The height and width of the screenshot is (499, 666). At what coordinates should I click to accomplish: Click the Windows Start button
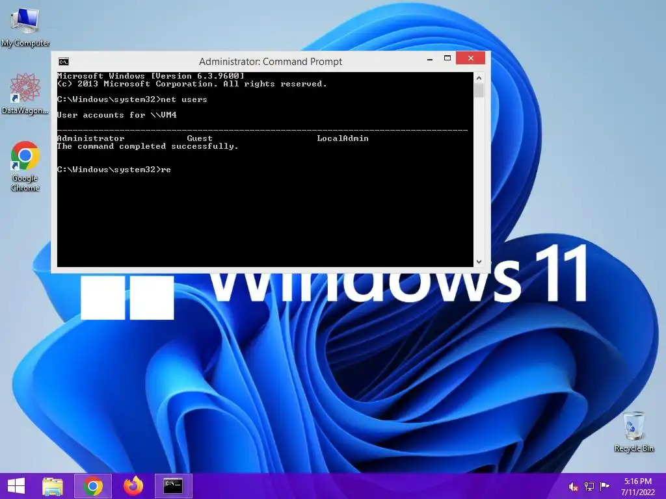click(x=16, y=486)
